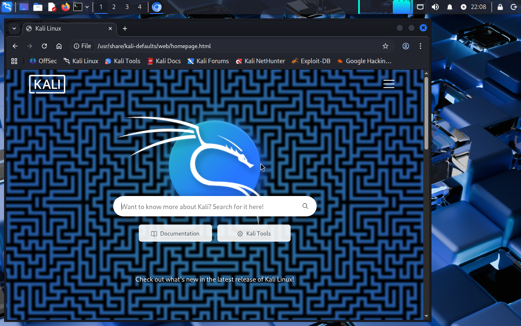Open the apps grid icon in bookmarks bar
Image resolution: width=521 pixels, height=326 pixels.
(x=14, y=61)
